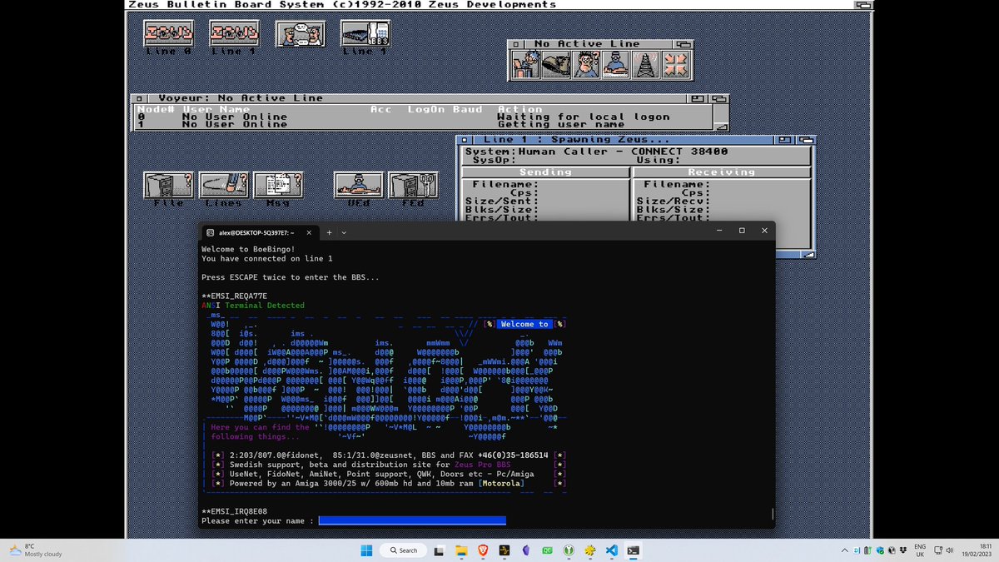Click the puzzled face icon in No Active Line panel
This screenshot has height=562, width=999.
click(585, 63)
